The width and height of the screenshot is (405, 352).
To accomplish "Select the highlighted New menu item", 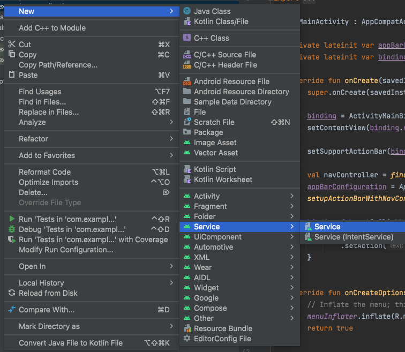I will click(92, 11).
